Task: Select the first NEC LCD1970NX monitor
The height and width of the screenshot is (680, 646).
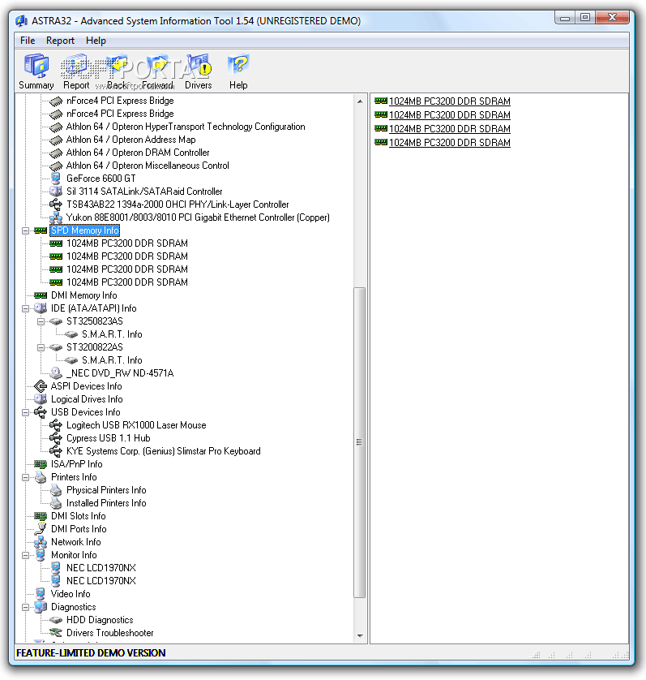Action: (101, 568)
